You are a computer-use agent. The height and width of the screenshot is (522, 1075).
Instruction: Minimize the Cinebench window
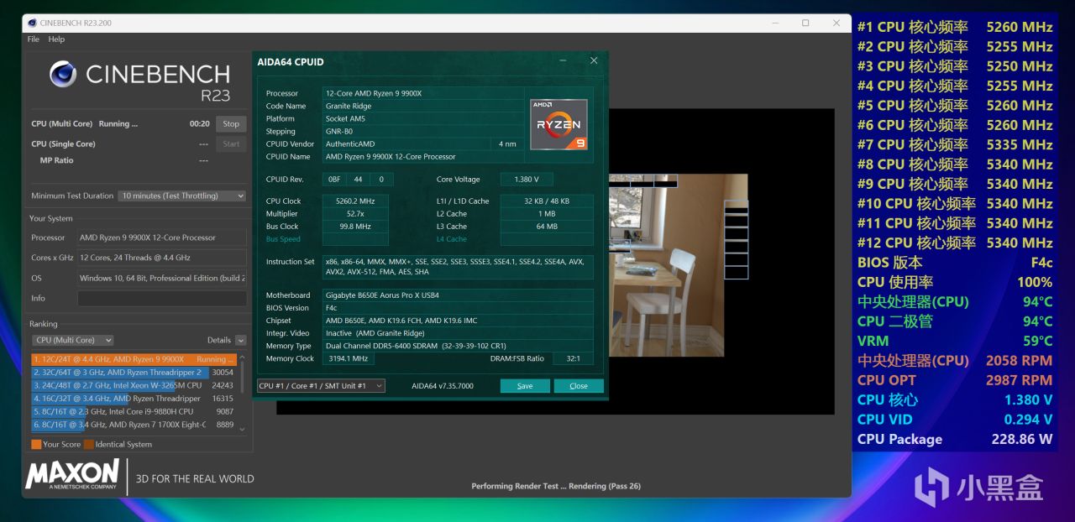coord(775,23)
